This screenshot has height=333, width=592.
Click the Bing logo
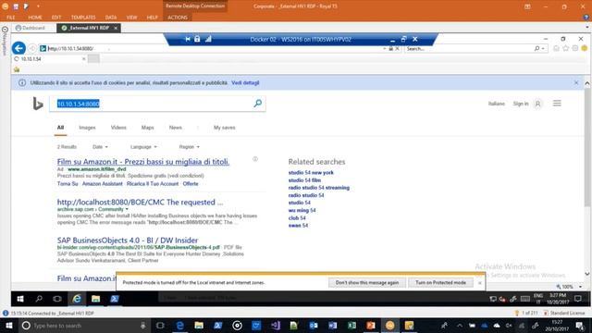tap(38, 104)
